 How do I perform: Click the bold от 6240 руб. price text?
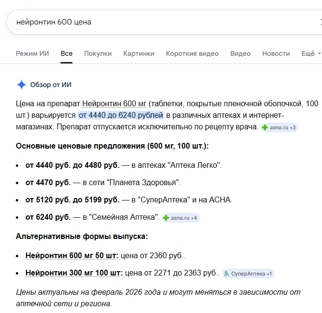(48, 217)
